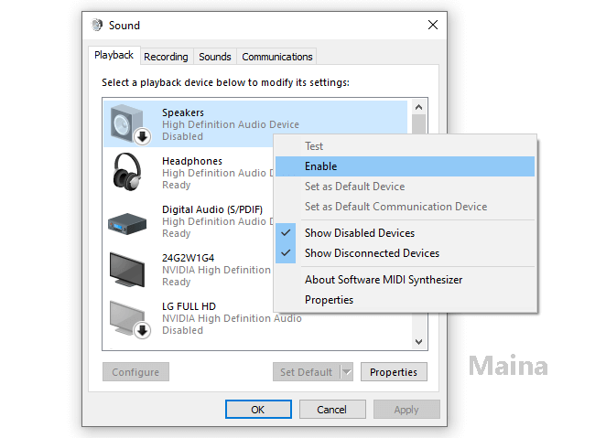This screenshot has height=438, width=606.
Task: Click the Digital Audio (S/PDIF) receiver icon
Action: pos(127,223)
